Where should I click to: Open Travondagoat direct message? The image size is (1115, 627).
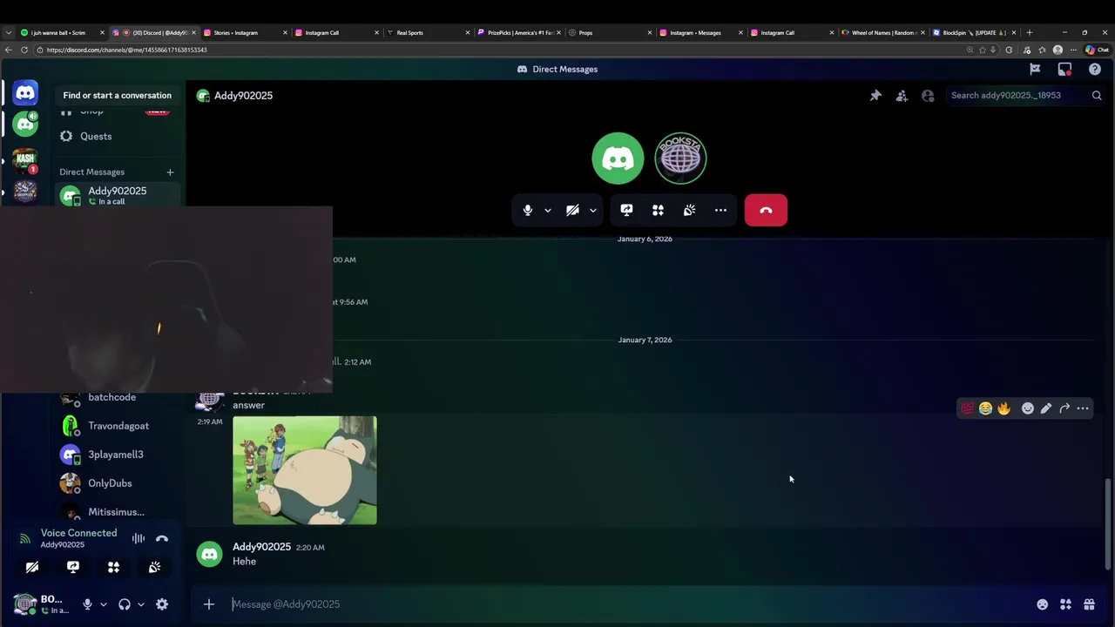(118, 426)
